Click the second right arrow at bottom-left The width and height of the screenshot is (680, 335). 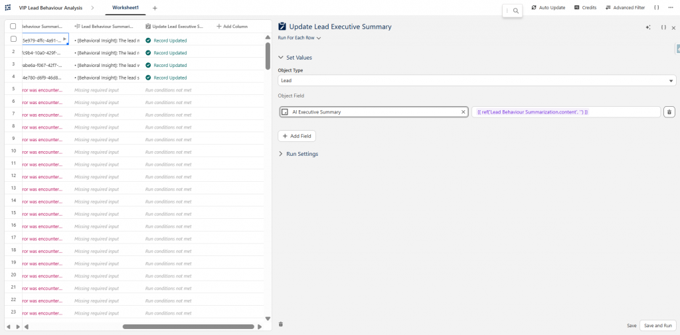[18, 327]
